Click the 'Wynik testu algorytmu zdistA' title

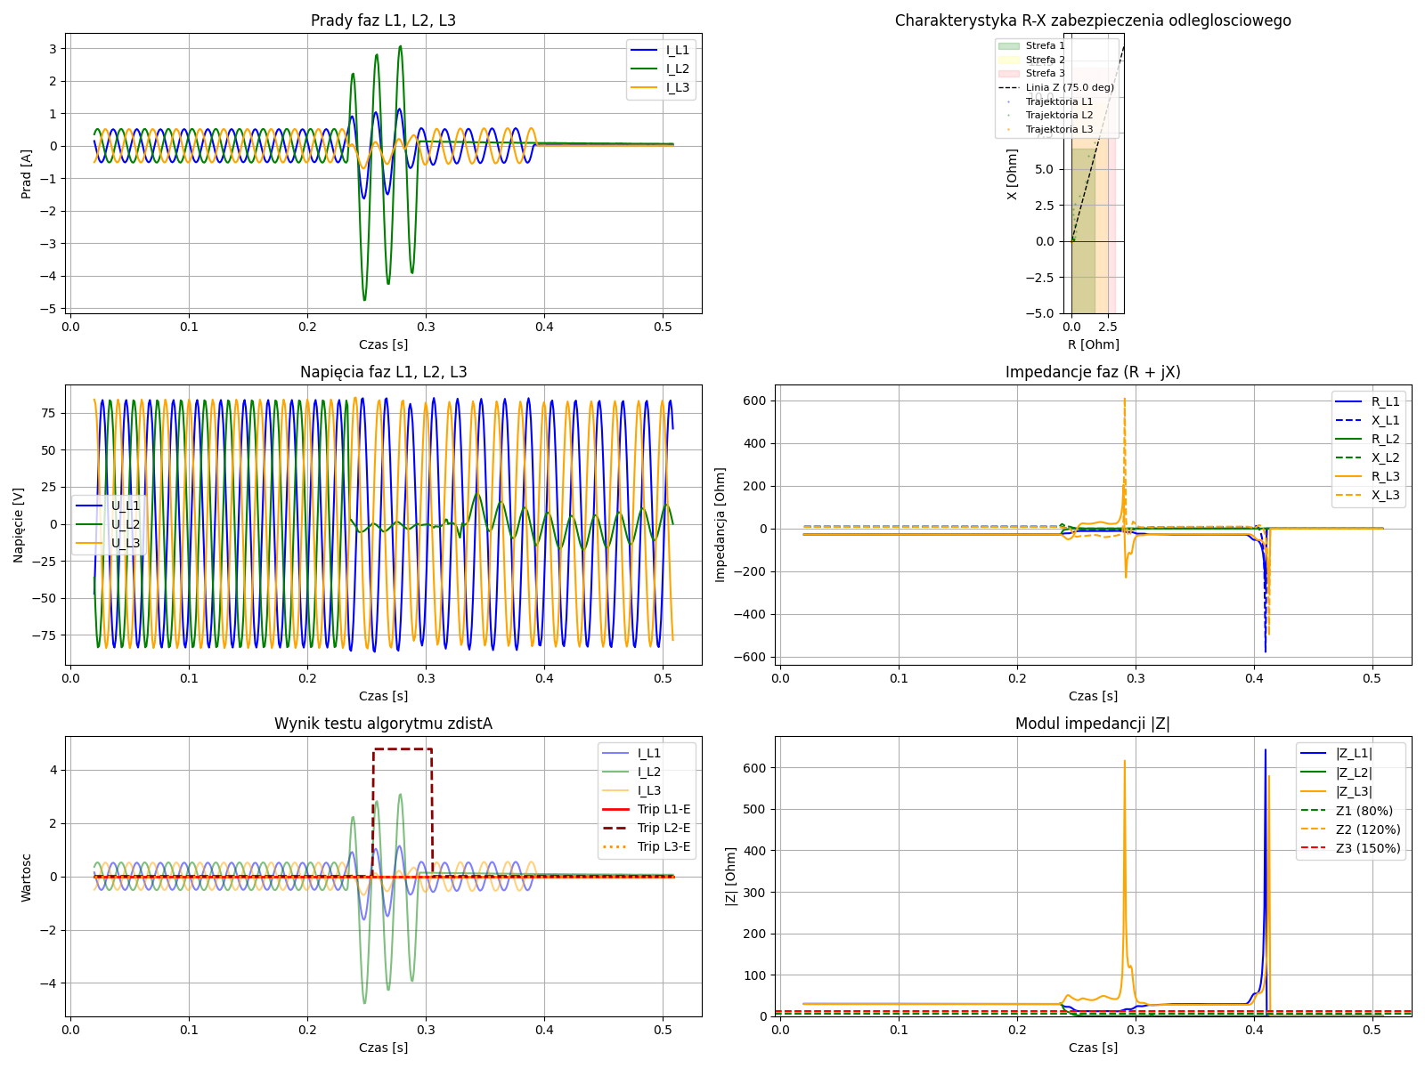point(383,724)
